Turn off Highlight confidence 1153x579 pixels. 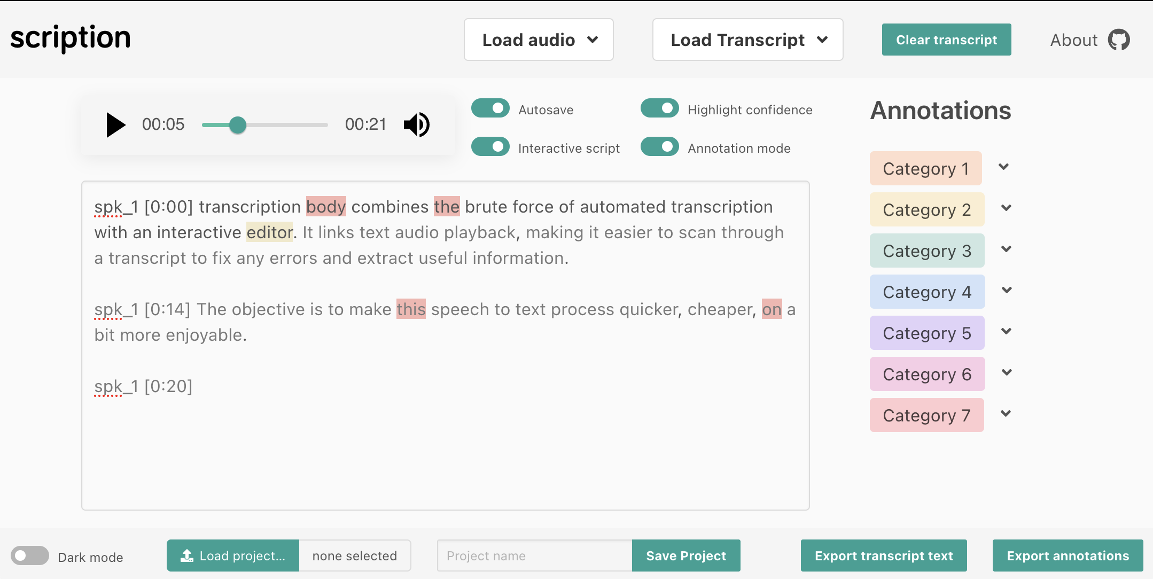[660, 108]
